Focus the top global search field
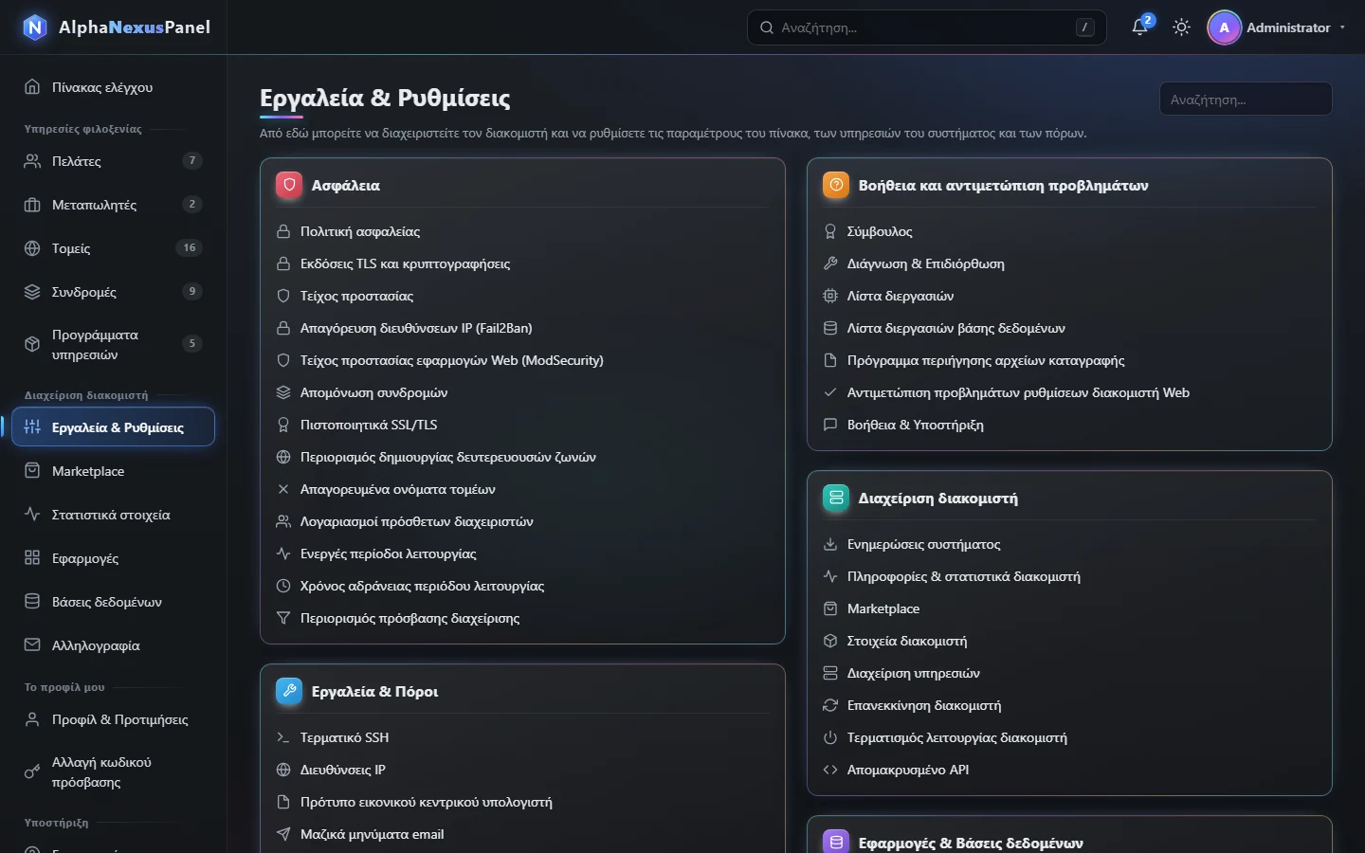This screenshot has width=1365, height=853. (x=927, y=27)
